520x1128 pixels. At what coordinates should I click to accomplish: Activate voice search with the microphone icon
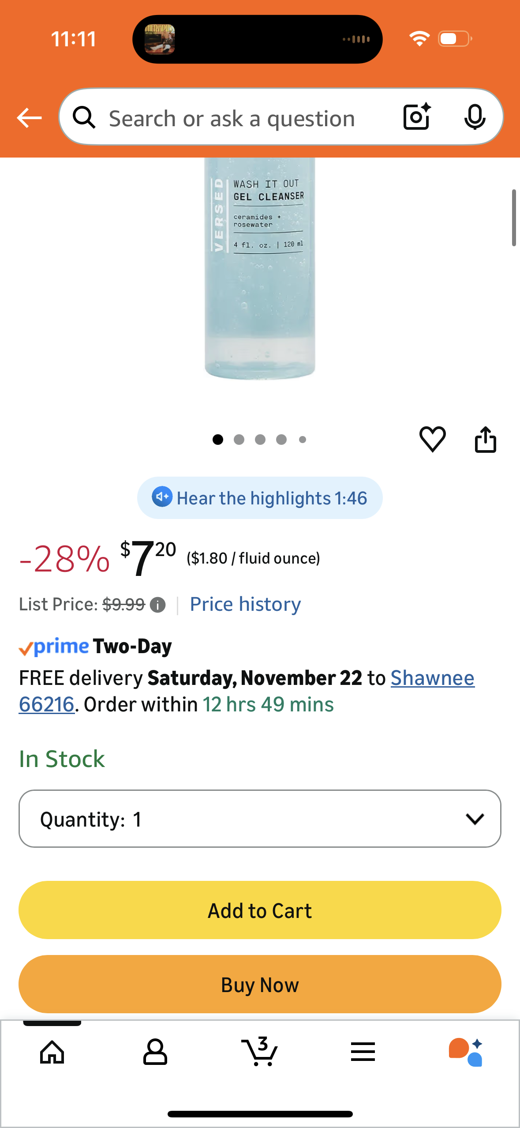coord(475,117)
